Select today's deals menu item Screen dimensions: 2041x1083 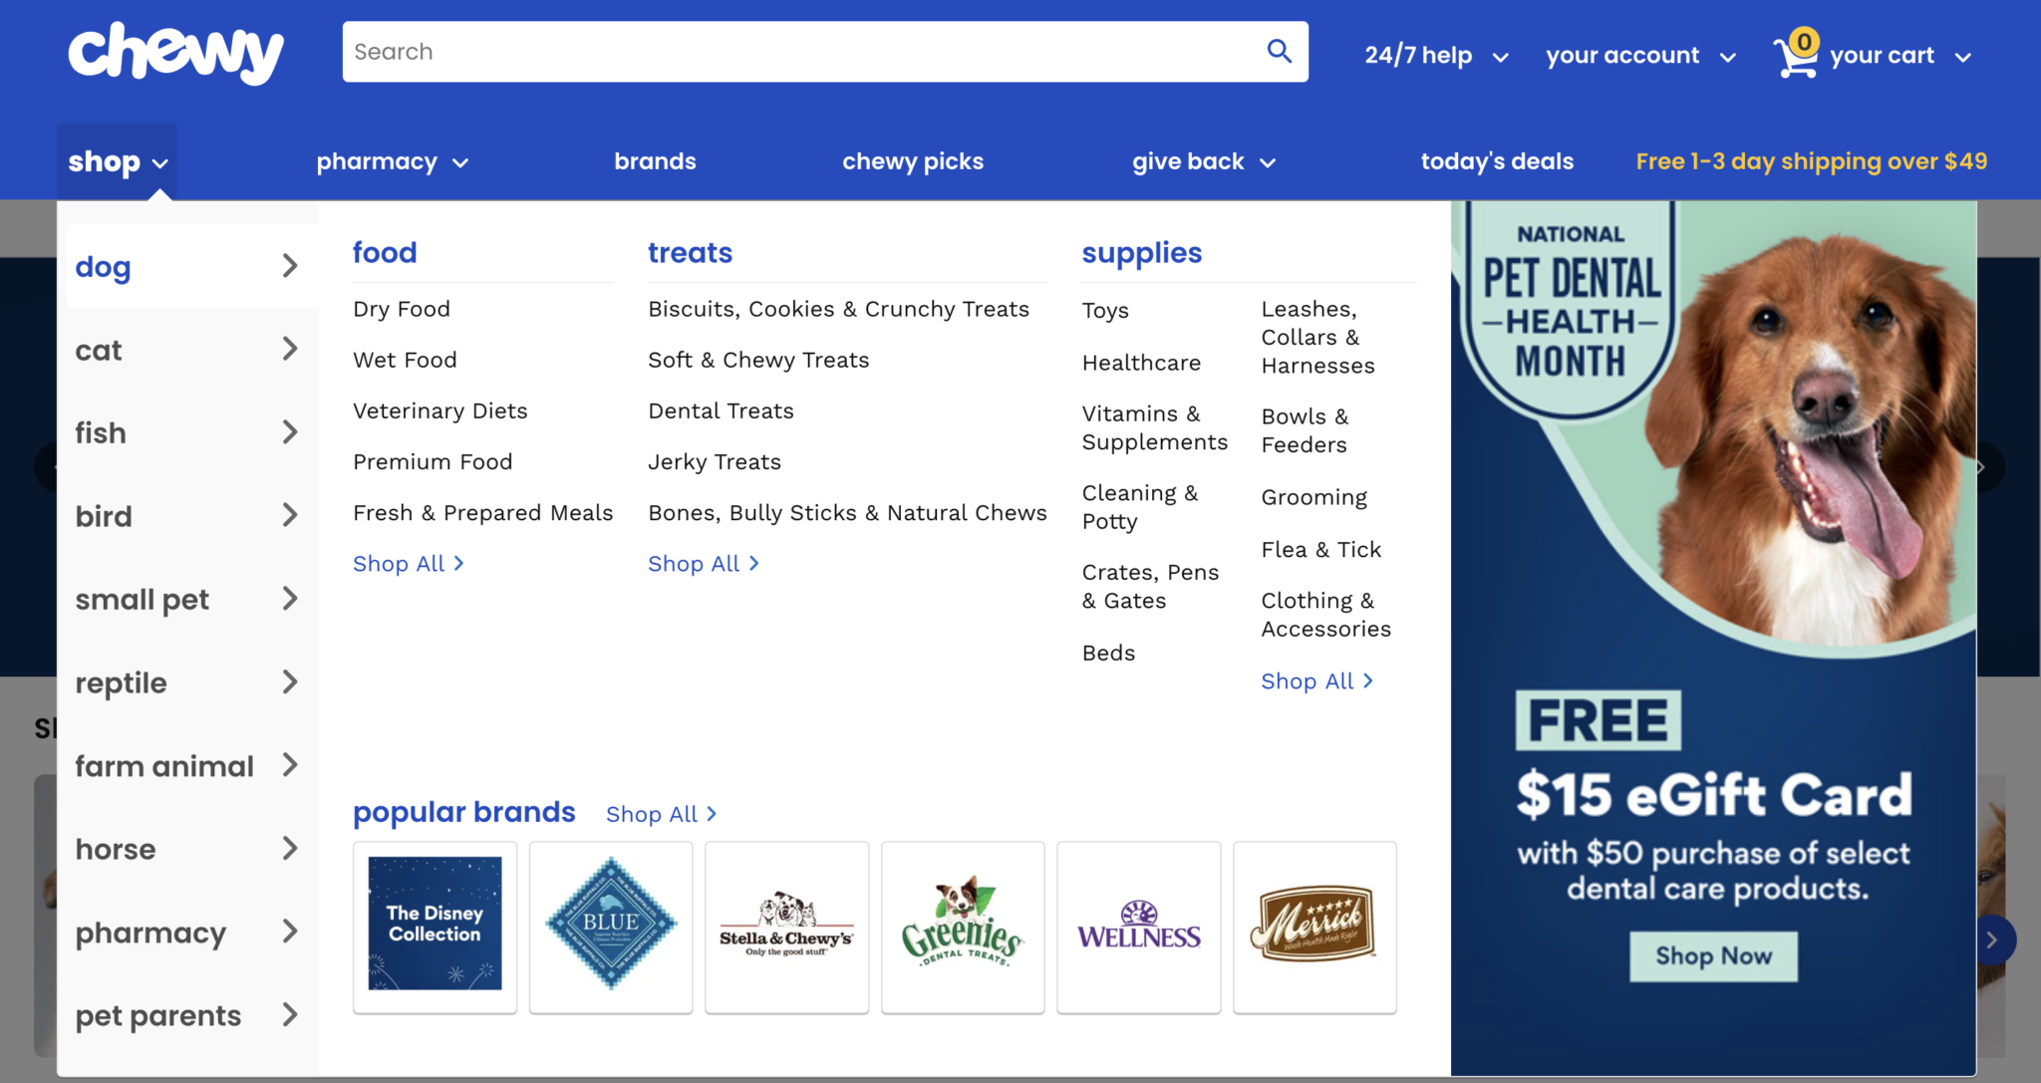pyautogui.click(x=1497, y=160)
